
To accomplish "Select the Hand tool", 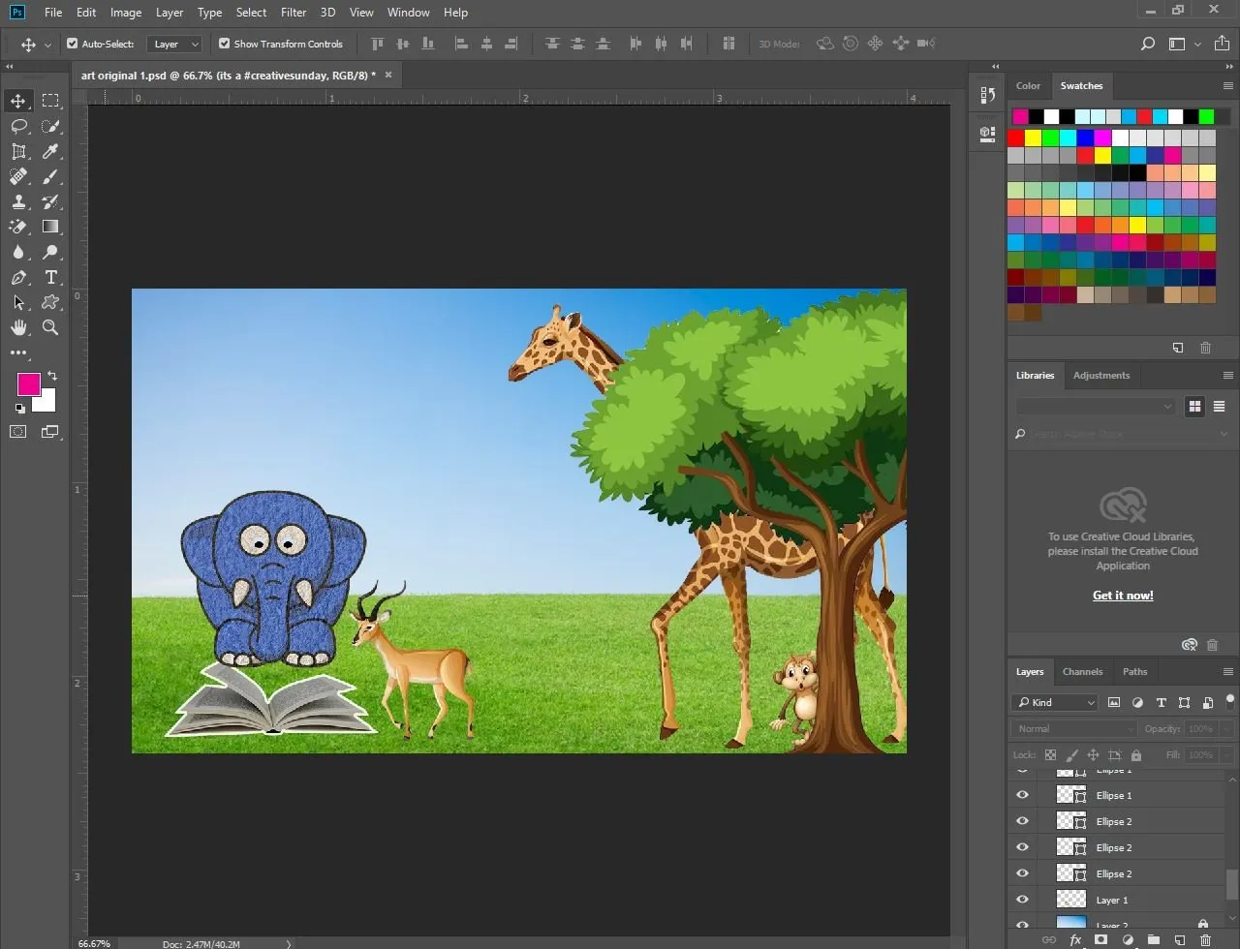I will click(18, 327).
